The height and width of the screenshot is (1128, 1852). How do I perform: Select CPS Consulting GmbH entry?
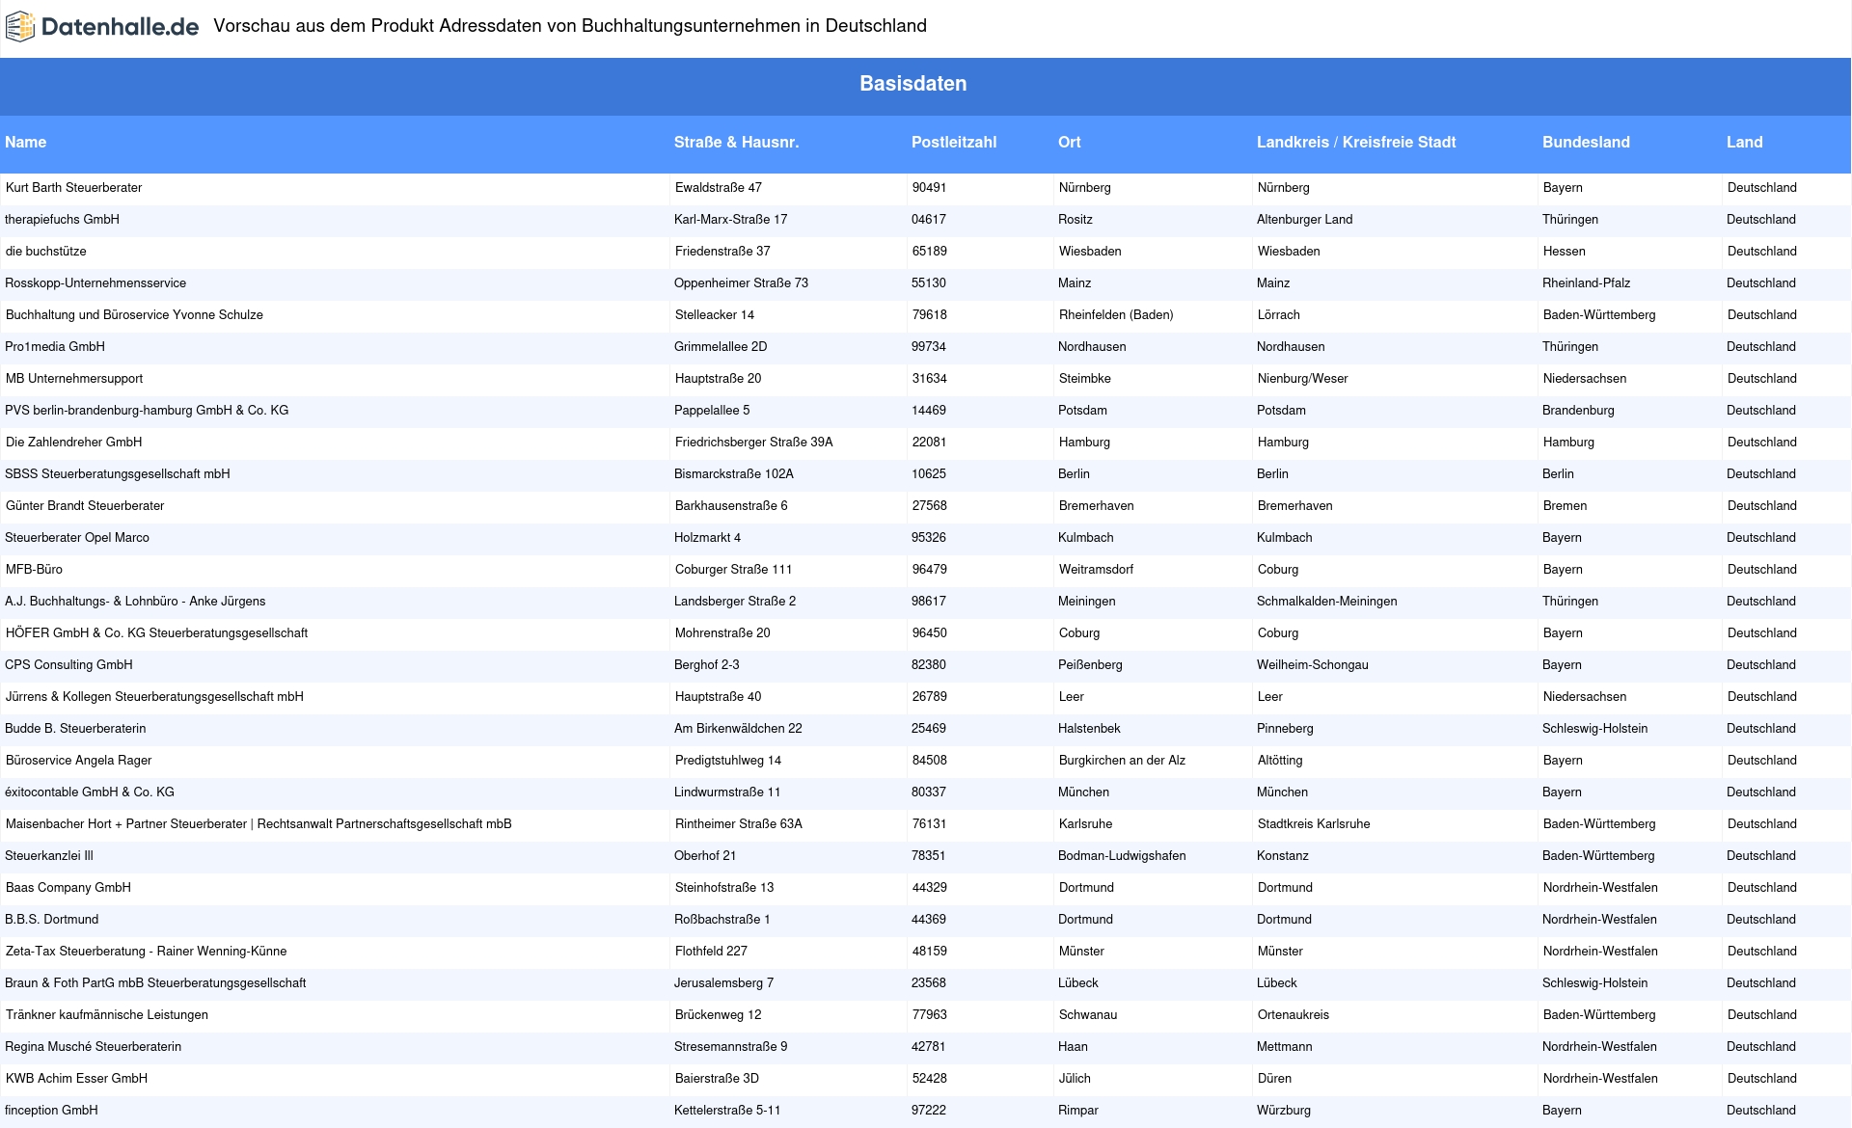pos(68,664)
